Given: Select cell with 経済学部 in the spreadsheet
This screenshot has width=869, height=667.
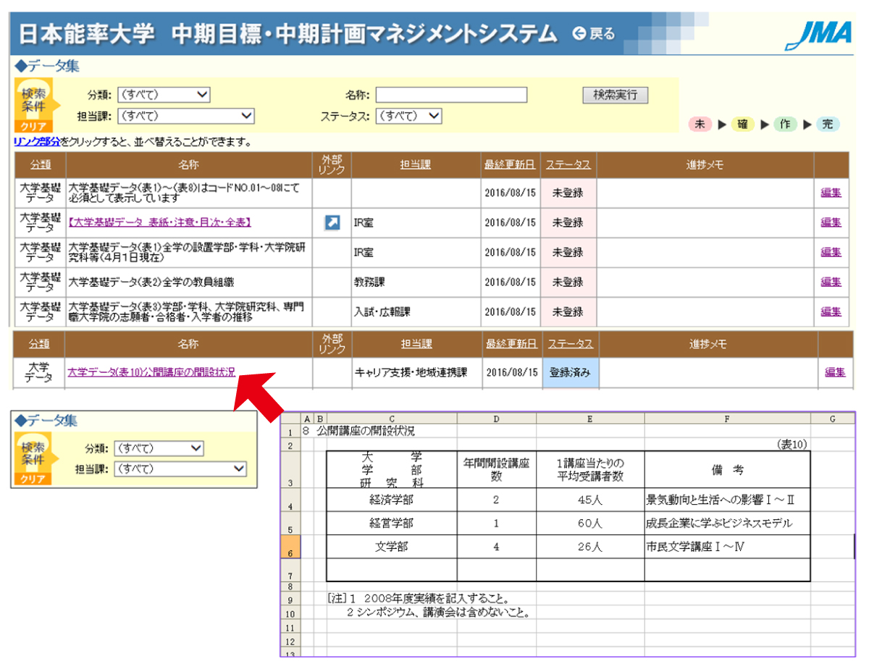Looking at the screenshot, I should click(x=391, y=500).
